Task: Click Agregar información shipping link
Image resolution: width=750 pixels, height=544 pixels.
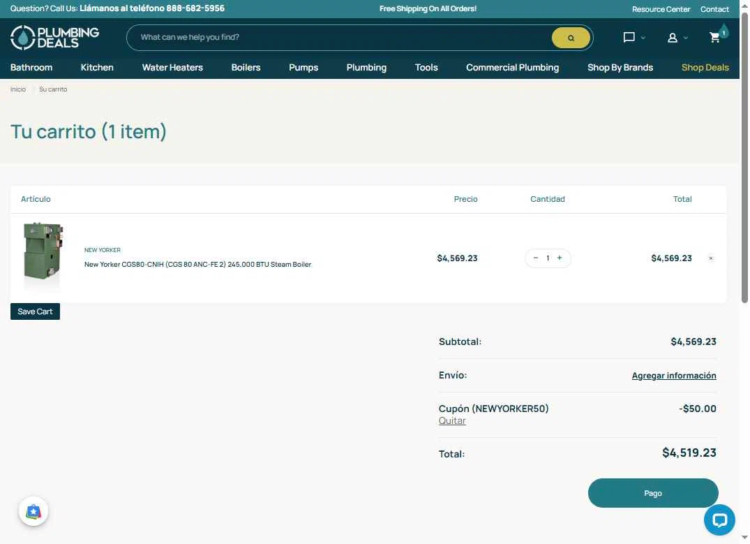Action: [x=674, y=376]
